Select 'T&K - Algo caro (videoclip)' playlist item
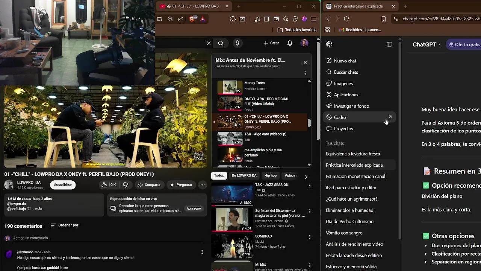This screenshot has height=271, width=481. (259, 138)
